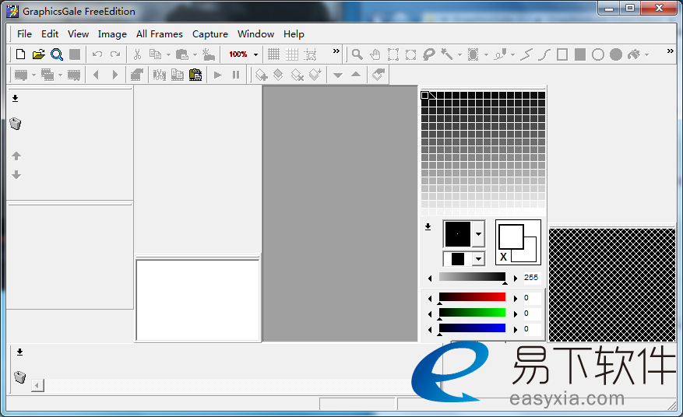This screenshot has height=417, width=683.
Task: Click the trash bin icon in left panel
Action: coord(16,124)
